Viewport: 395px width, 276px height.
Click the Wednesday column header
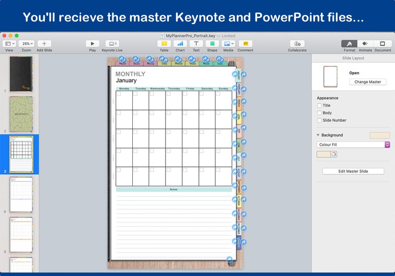tap(157, 89)
